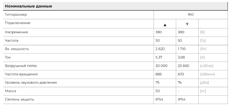Click the Степень защиты row label

(19, 99)
